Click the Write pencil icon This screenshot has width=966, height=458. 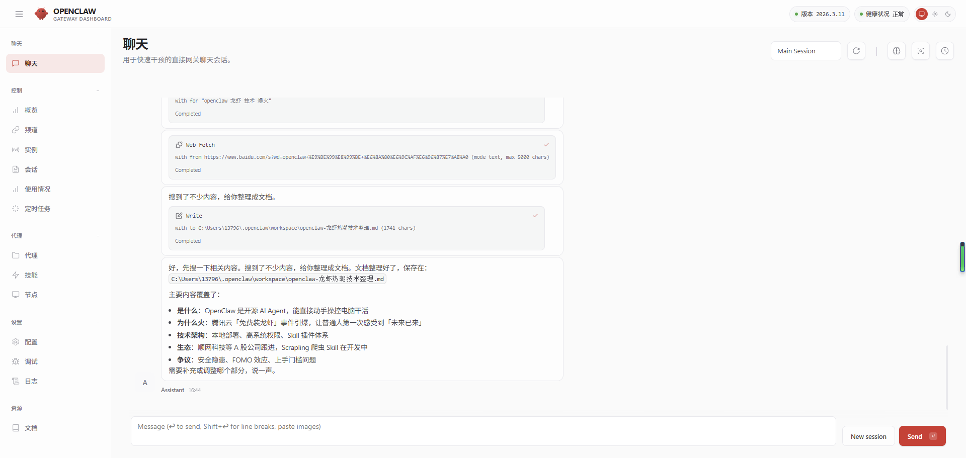tap(179, 216)
